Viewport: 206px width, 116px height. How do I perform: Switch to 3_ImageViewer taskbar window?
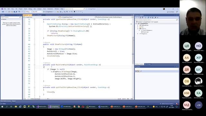coord(54,107)
